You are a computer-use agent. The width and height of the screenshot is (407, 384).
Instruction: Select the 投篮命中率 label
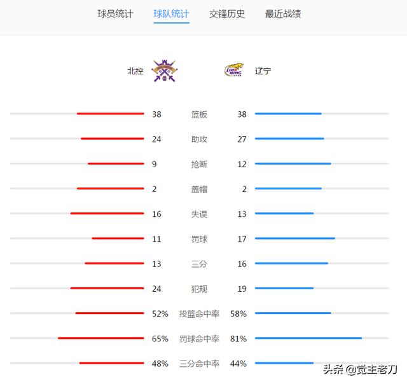tap(199, 313)
